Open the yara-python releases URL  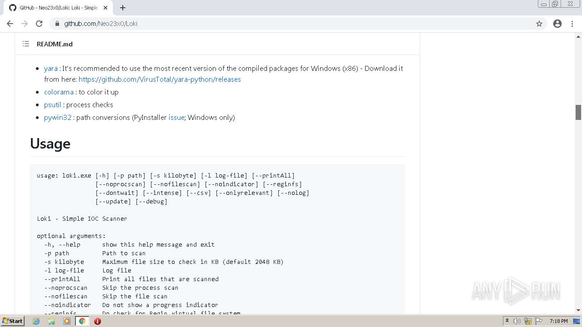160,79
